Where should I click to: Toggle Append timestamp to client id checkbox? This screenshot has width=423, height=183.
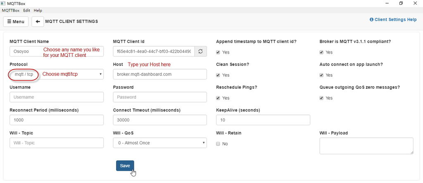coord(218,52)
